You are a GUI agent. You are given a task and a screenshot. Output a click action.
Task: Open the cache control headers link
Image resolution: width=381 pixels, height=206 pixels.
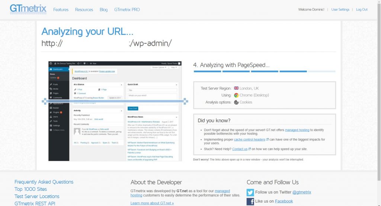click(249, 139)
